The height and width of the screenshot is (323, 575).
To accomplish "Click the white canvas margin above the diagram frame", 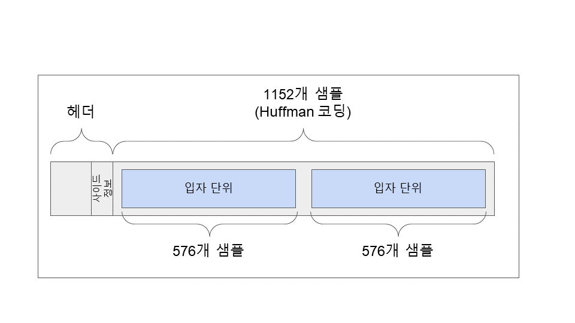I will pyautogui.click(x=278, y=36).
